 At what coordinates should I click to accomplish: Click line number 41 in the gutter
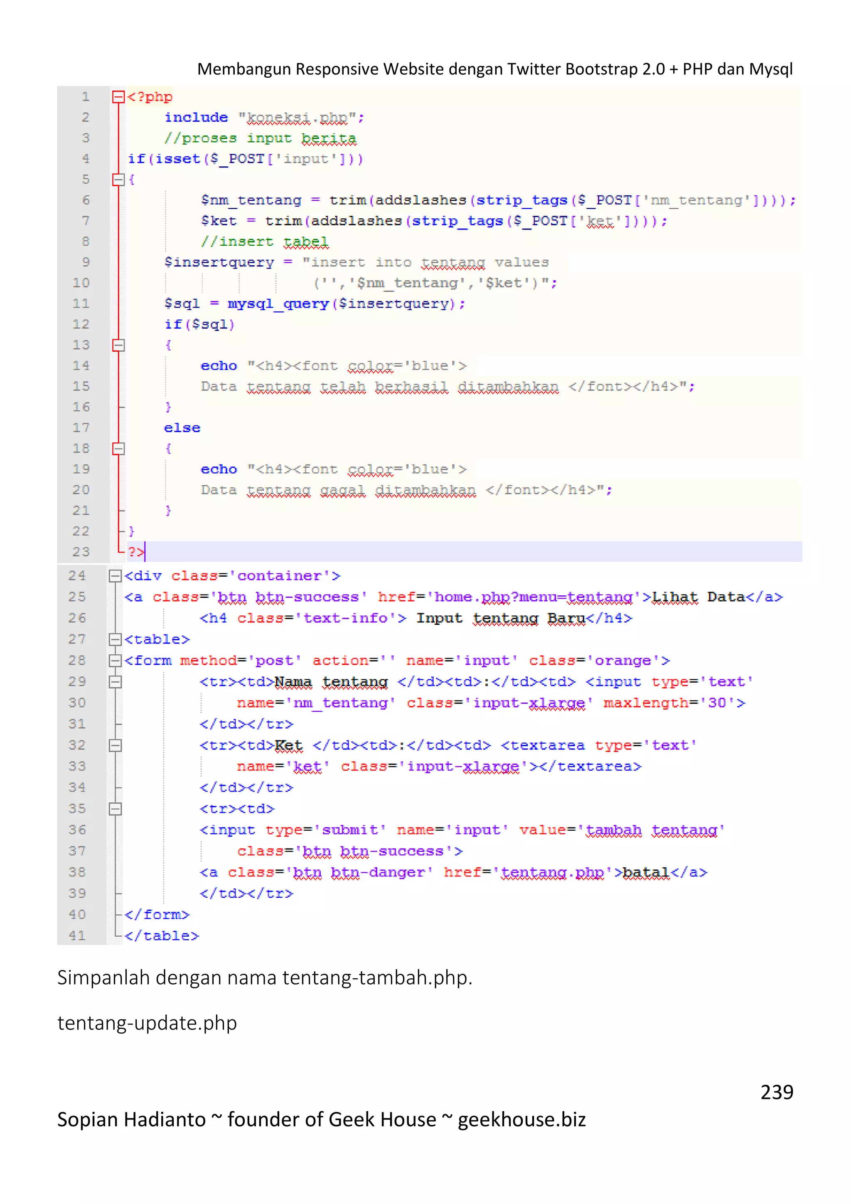[x=77, y=935]
